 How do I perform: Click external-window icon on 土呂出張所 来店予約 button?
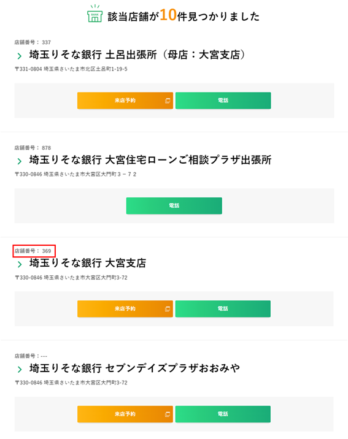click(x=168, y=101)
